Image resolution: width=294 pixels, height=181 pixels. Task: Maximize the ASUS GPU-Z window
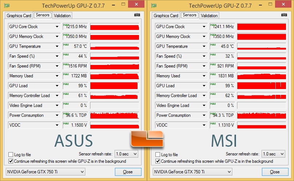coord(123,4)
